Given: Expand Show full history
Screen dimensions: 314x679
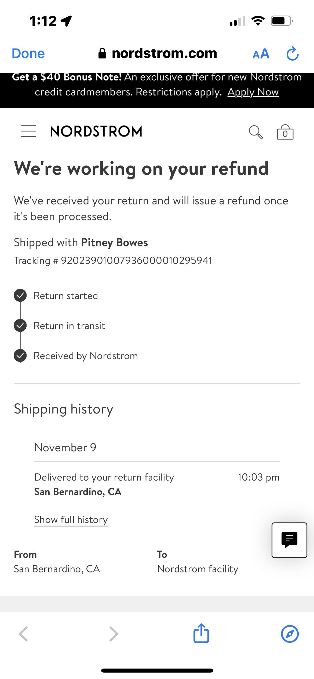Looking at the screenshot, I should click(71, 520).
